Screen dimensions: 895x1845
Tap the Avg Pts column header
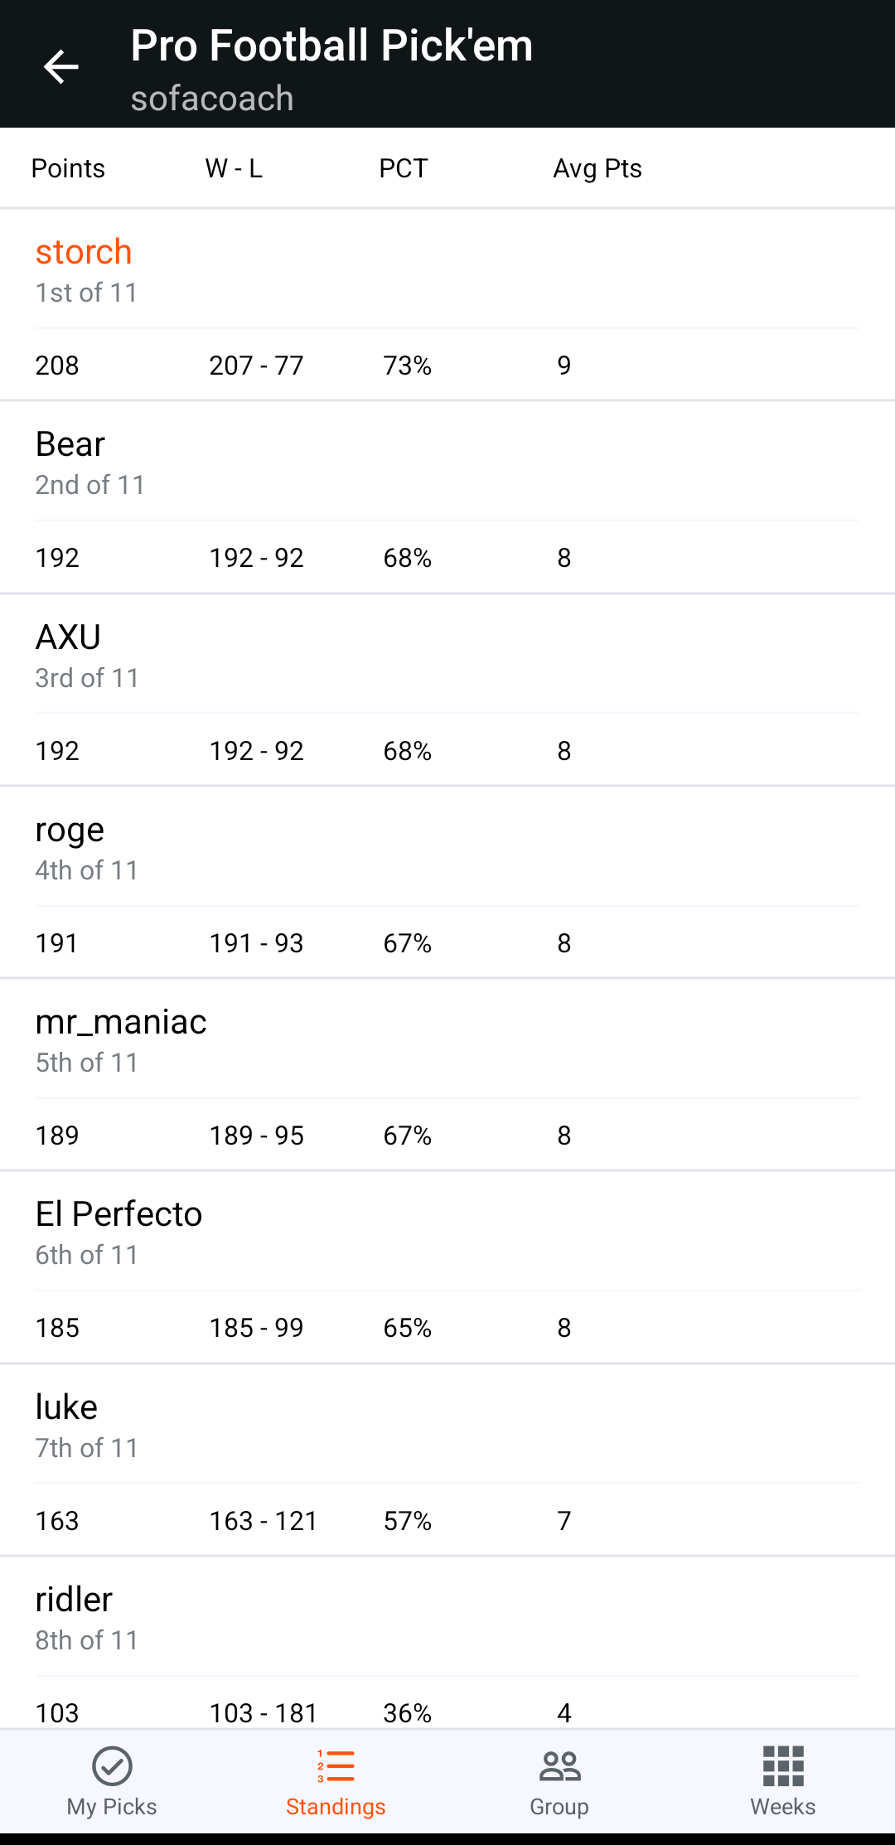click(x=597, y=168)
